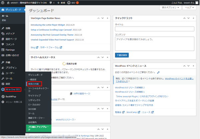Screen dimensions: 200x139
Task: Move サイトヘルスステータス panel up
Action: click(98, 57)
